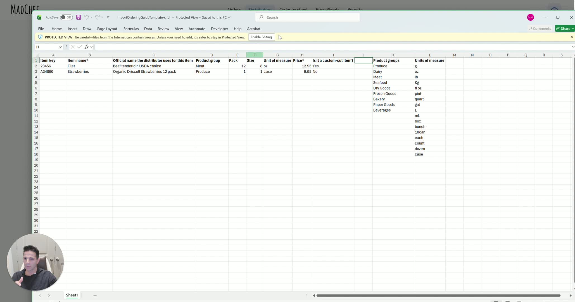Switch to the Insert ribbon tab
This screenshot has height=302, width=575.
pyautogui.click(x=72, y=29)
